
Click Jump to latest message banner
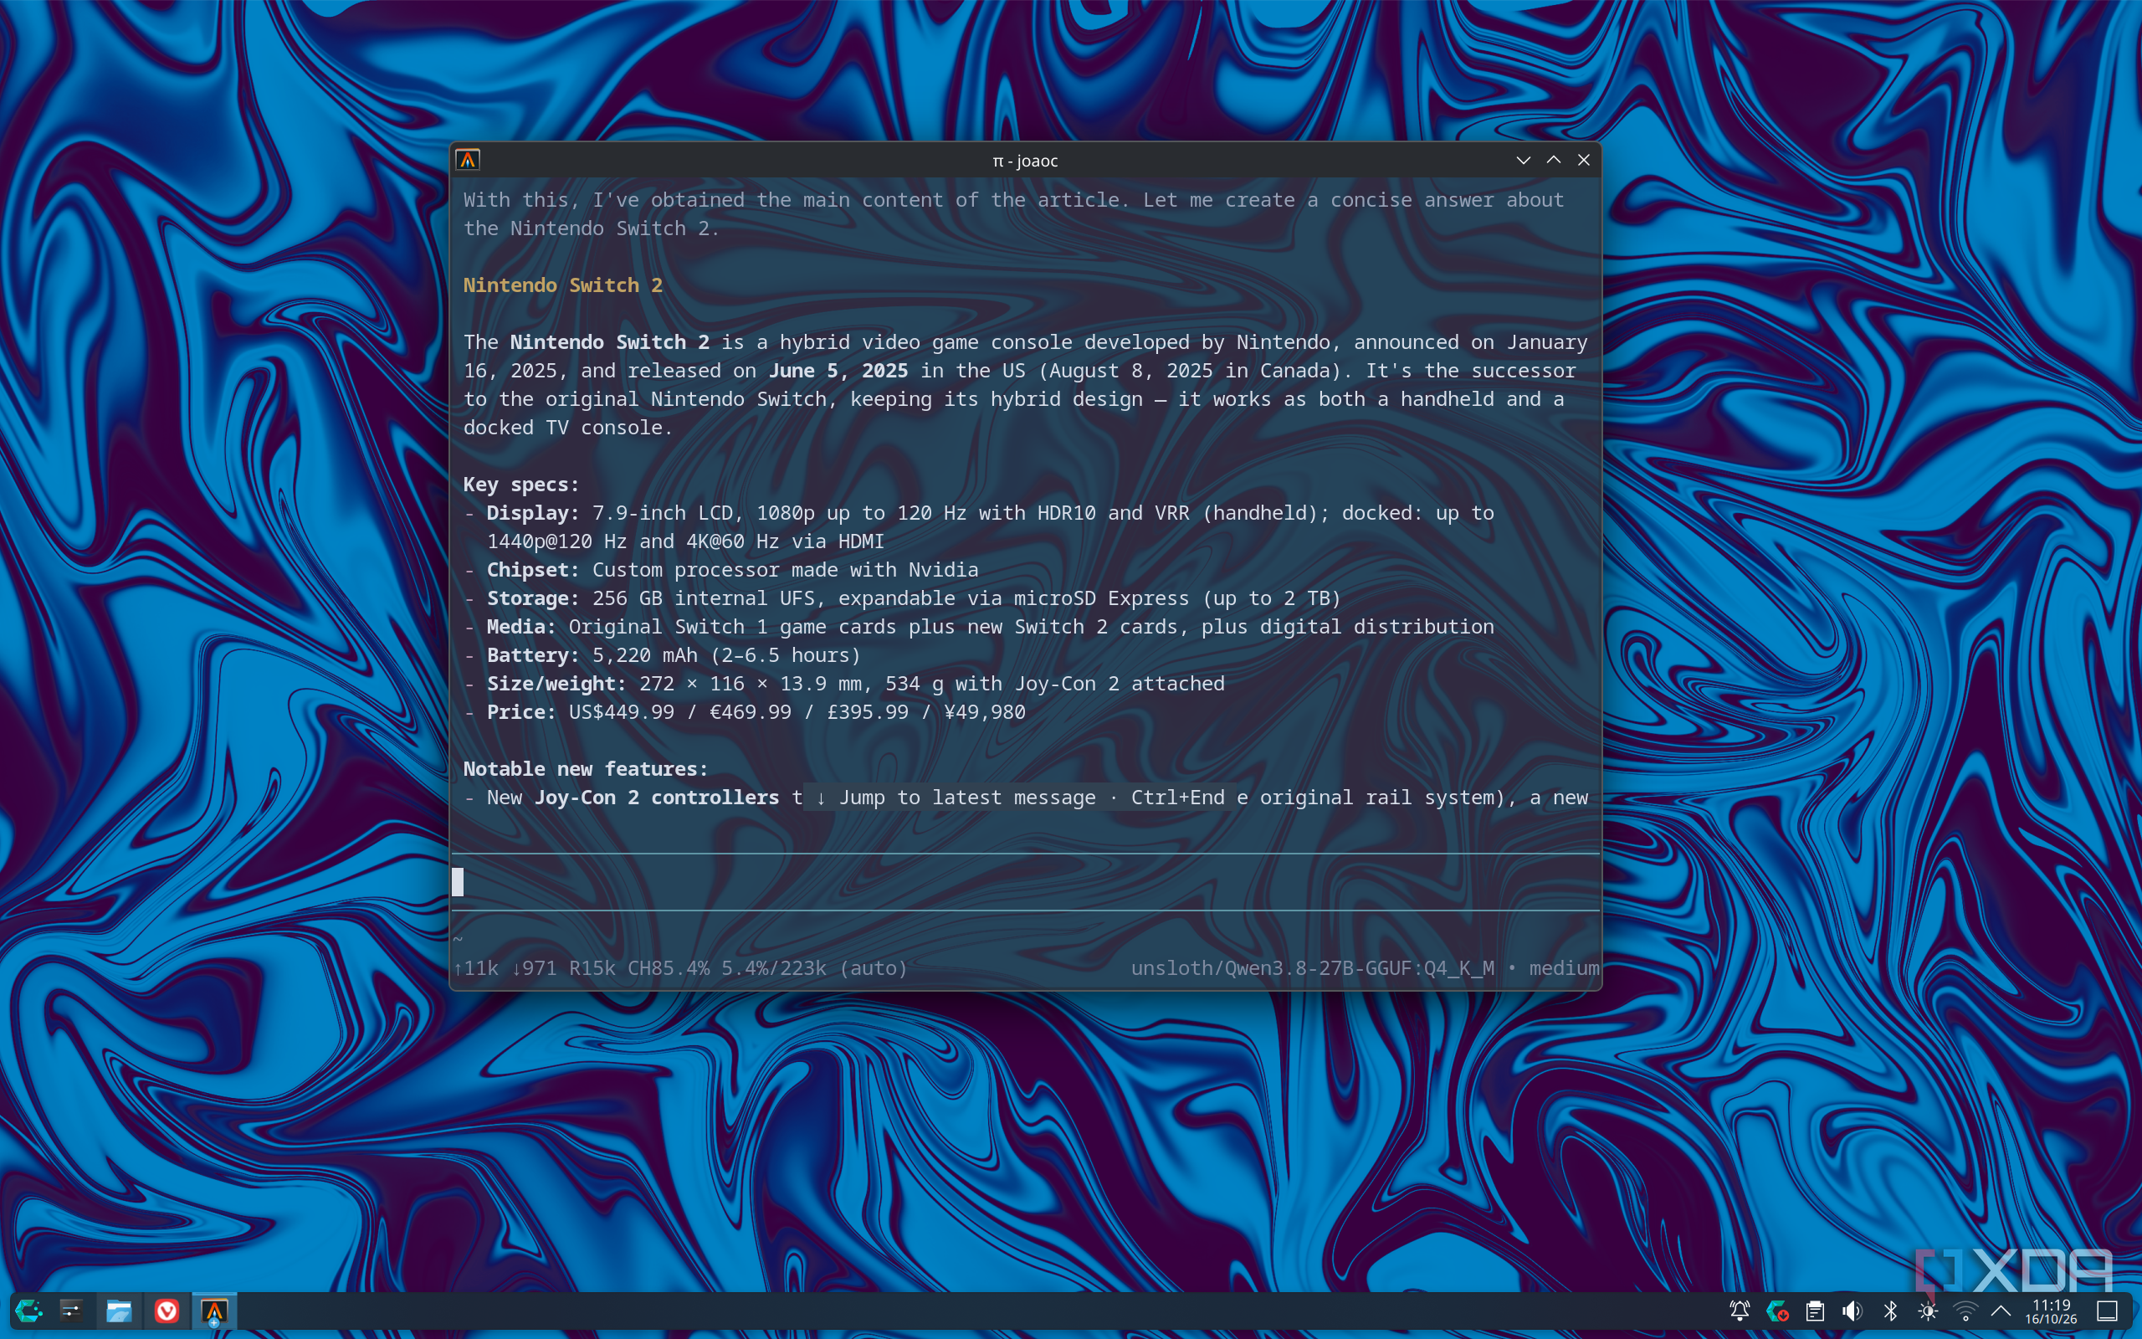[x=1020, y=797]
